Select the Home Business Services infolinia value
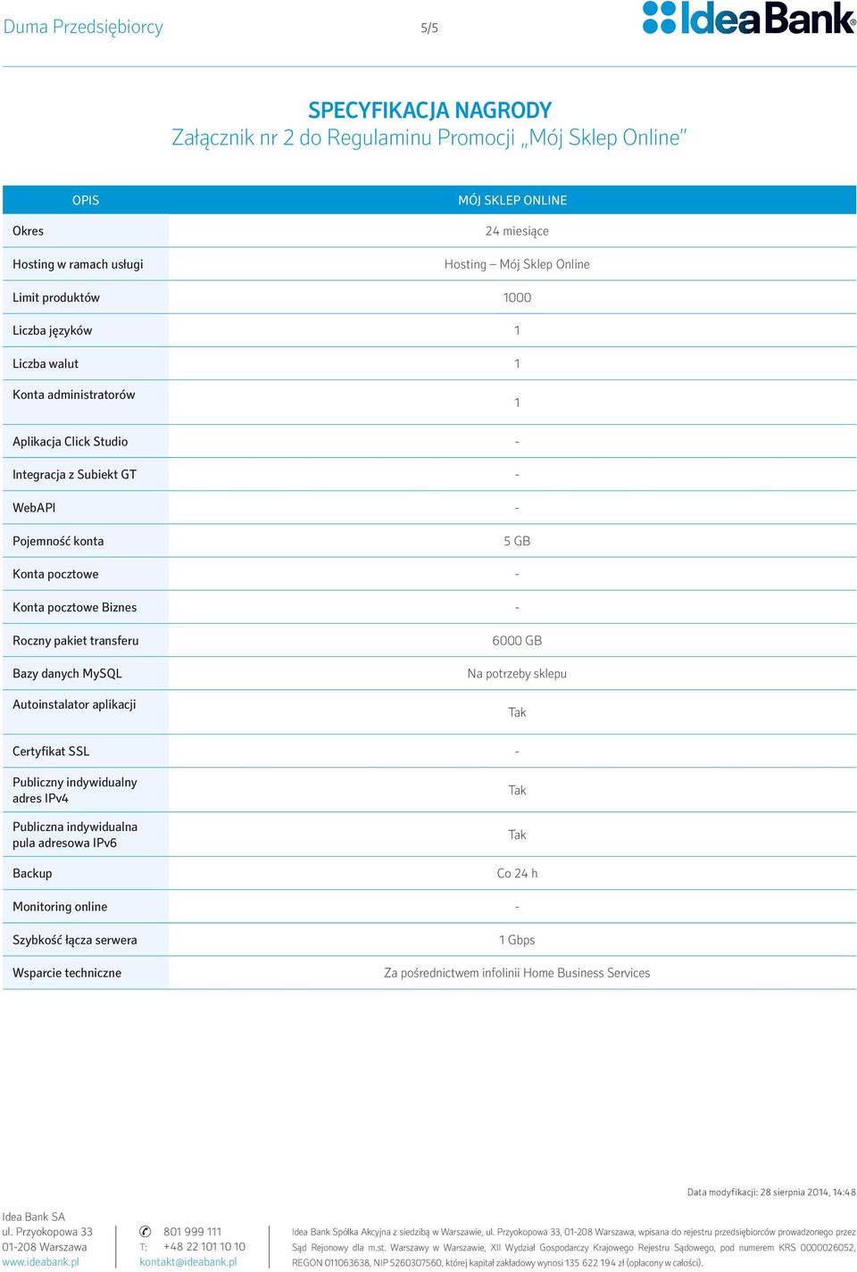 (517, 973)
